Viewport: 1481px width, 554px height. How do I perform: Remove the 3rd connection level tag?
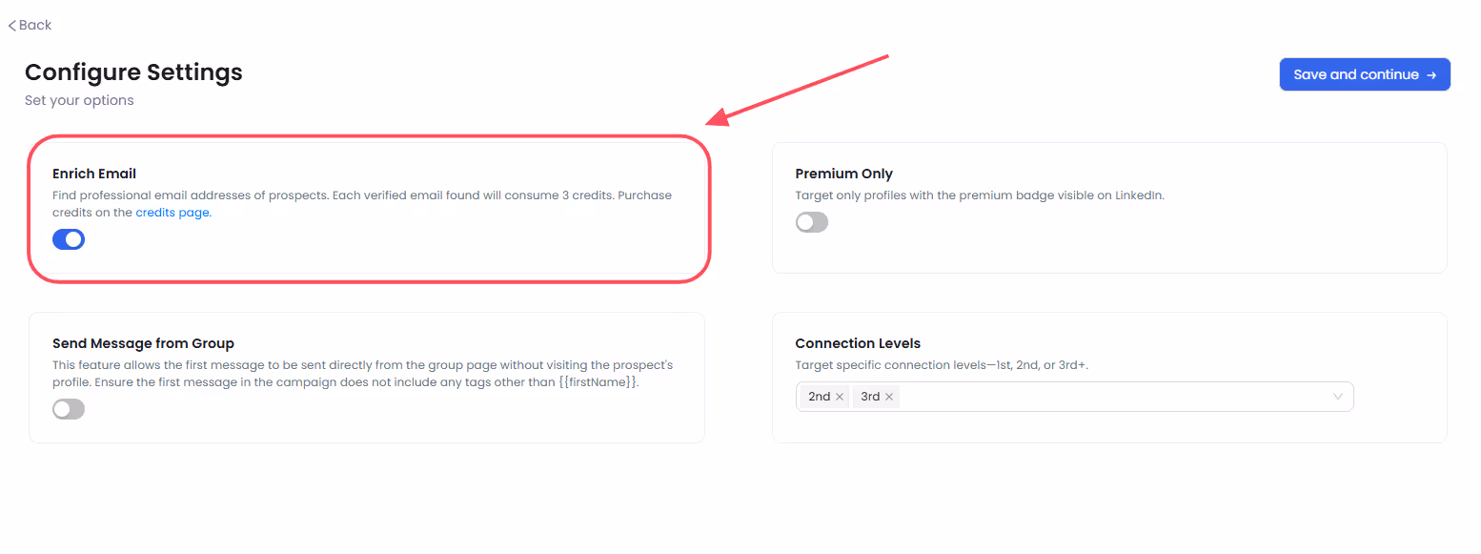(x=888, y=396)
